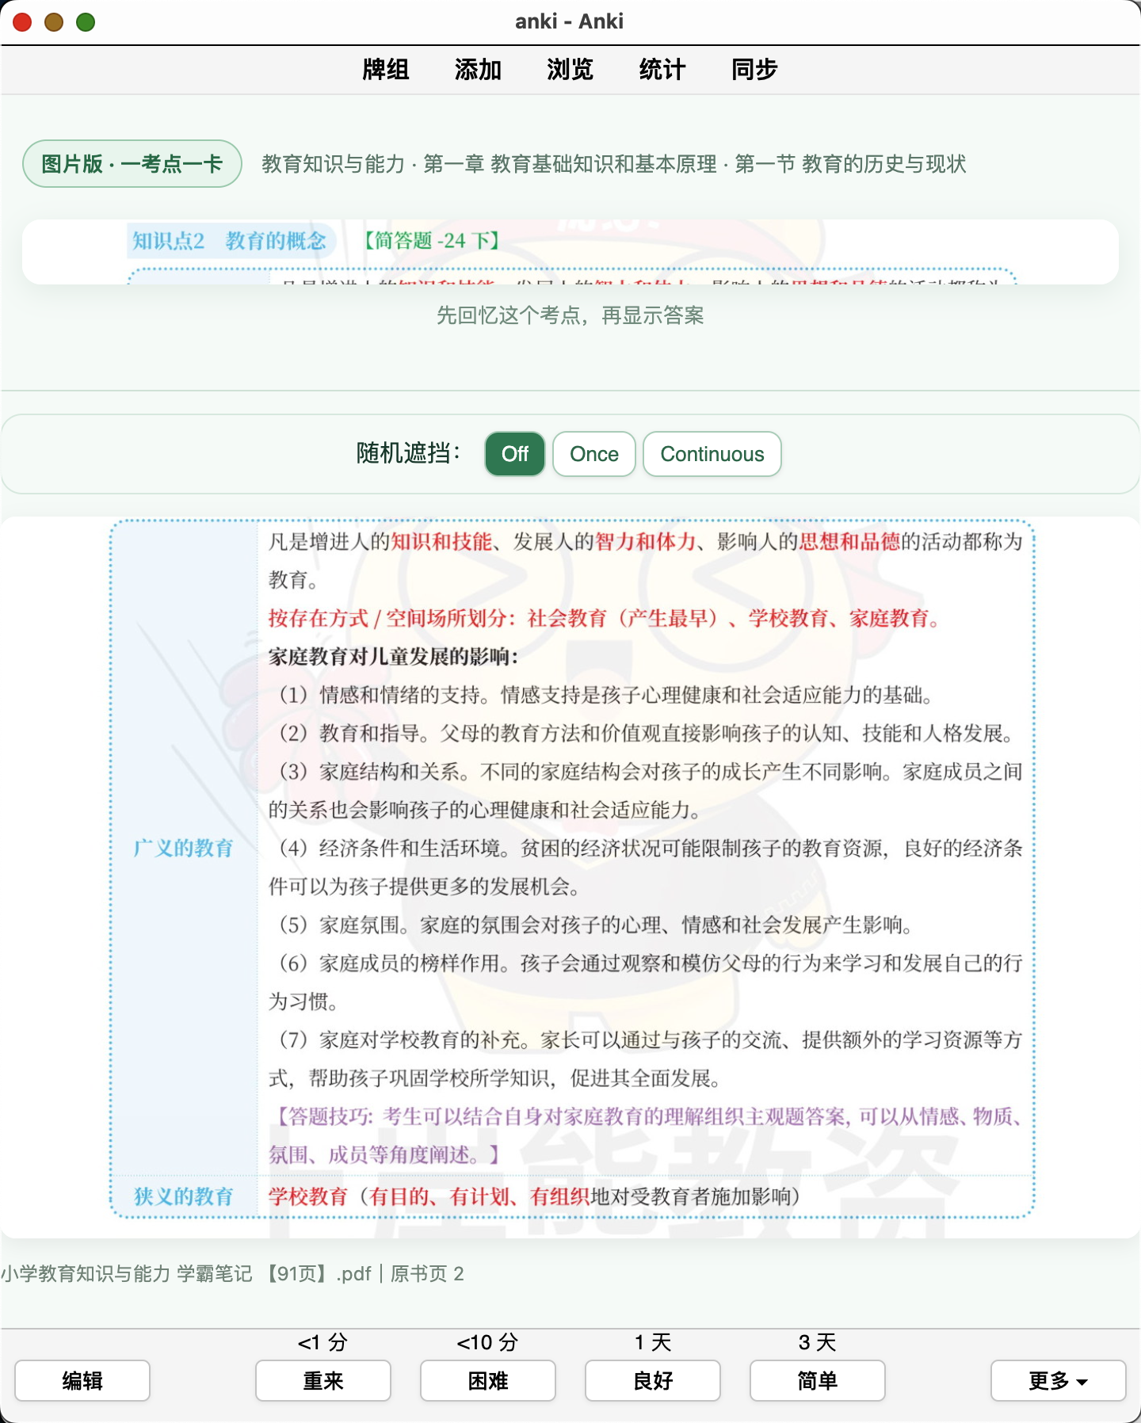Viewport: 1141px width, 1423px height.
Task: Click the 狭义的教育 row label
Action: tap(183, 1196)
